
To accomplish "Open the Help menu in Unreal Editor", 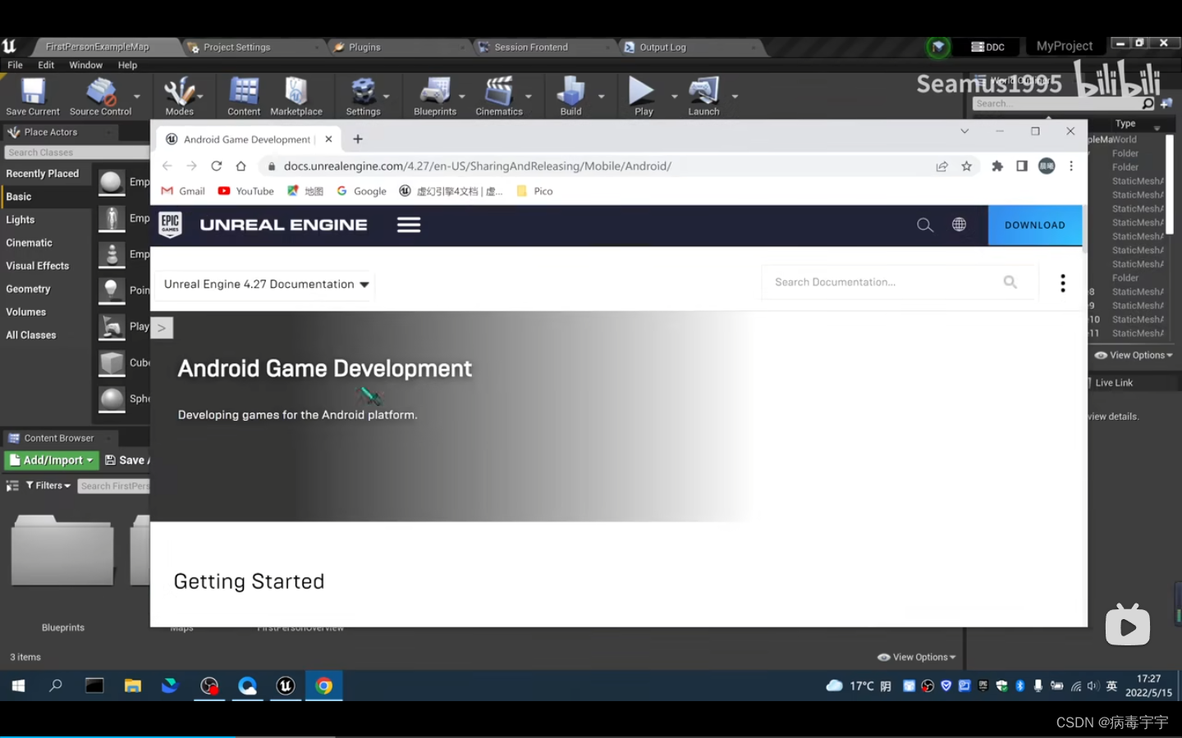I will [127, 65].
